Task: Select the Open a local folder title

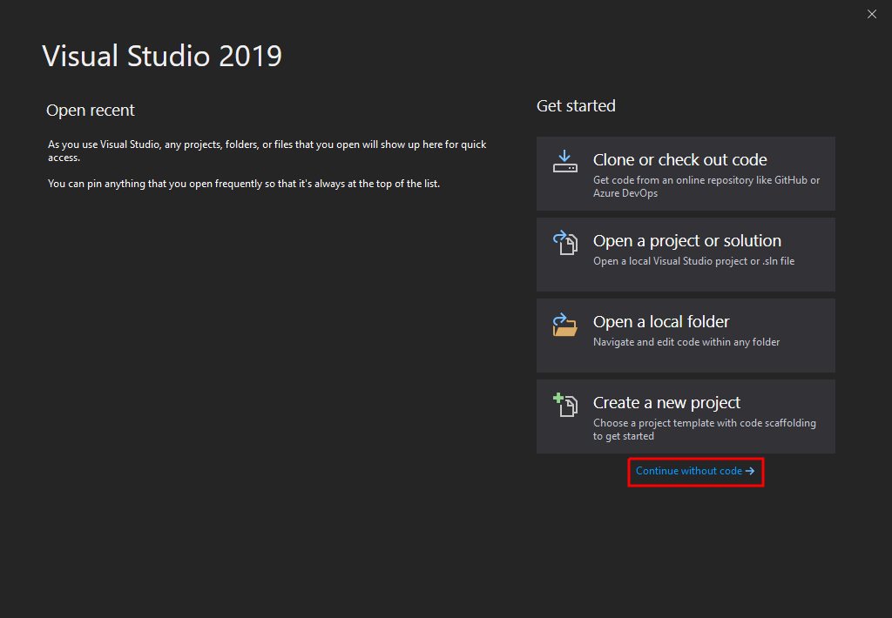Action: (x=661, y=322)
